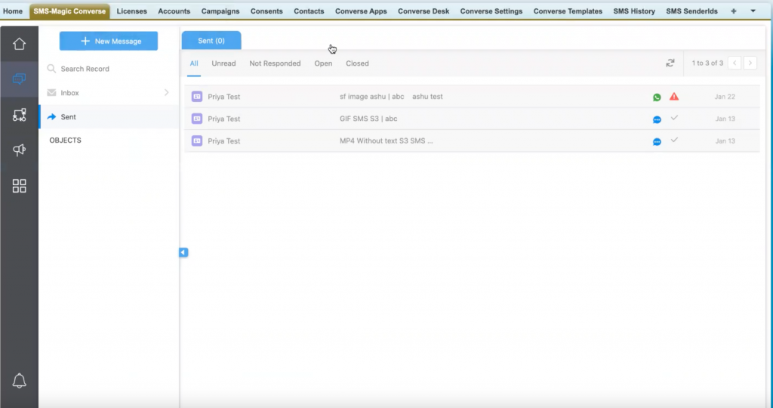The image size is (773, 408).
Task: Open the SMS History tab
Action: coord(634,11)
